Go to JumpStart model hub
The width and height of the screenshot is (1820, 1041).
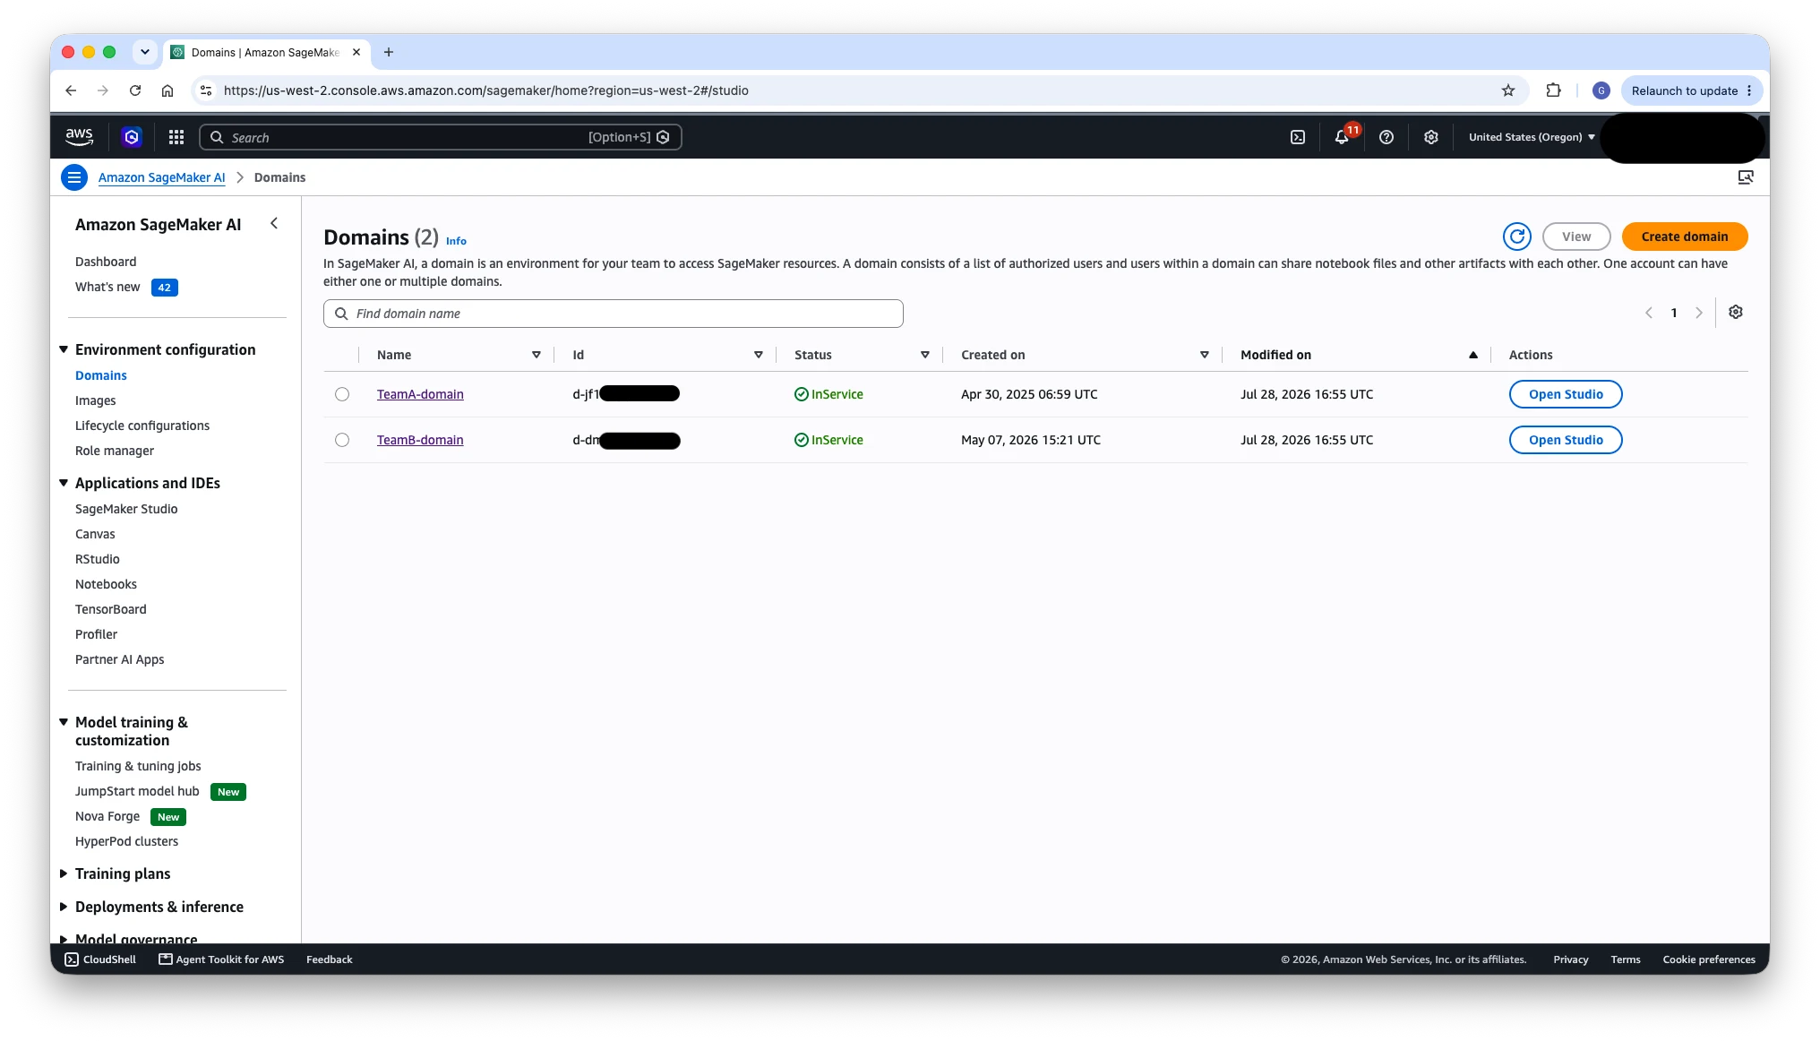(137, 791)
